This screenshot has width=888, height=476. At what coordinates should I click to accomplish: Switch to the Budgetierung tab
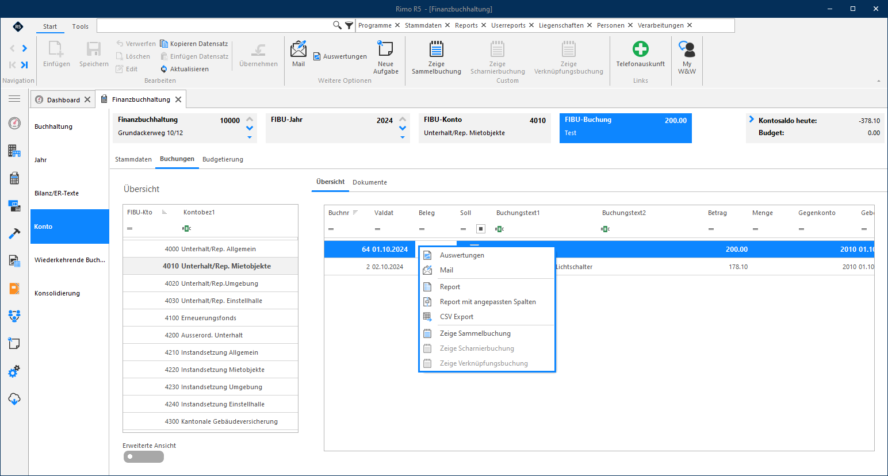pyautogui.click(x=223, y=159)
